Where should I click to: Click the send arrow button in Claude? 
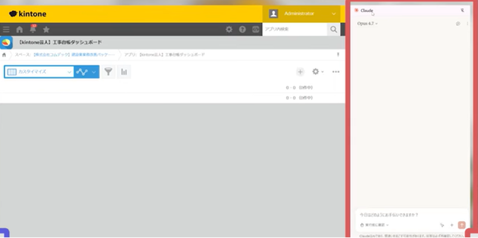point(462,225)
